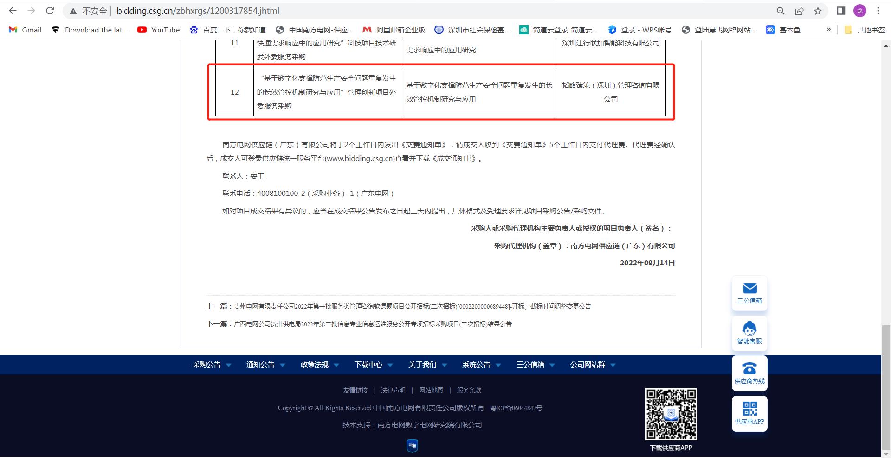
Task: Open the 友情链接 footer link
Action: (355, 390)
